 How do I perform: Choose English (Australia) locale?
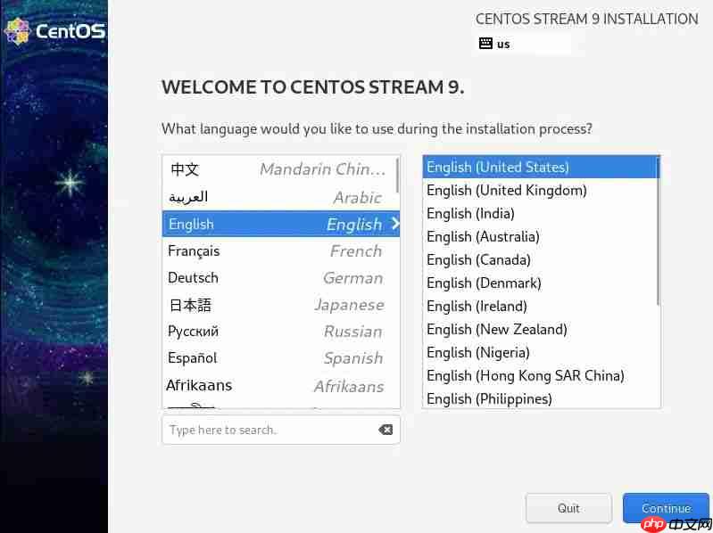(540, 236)
